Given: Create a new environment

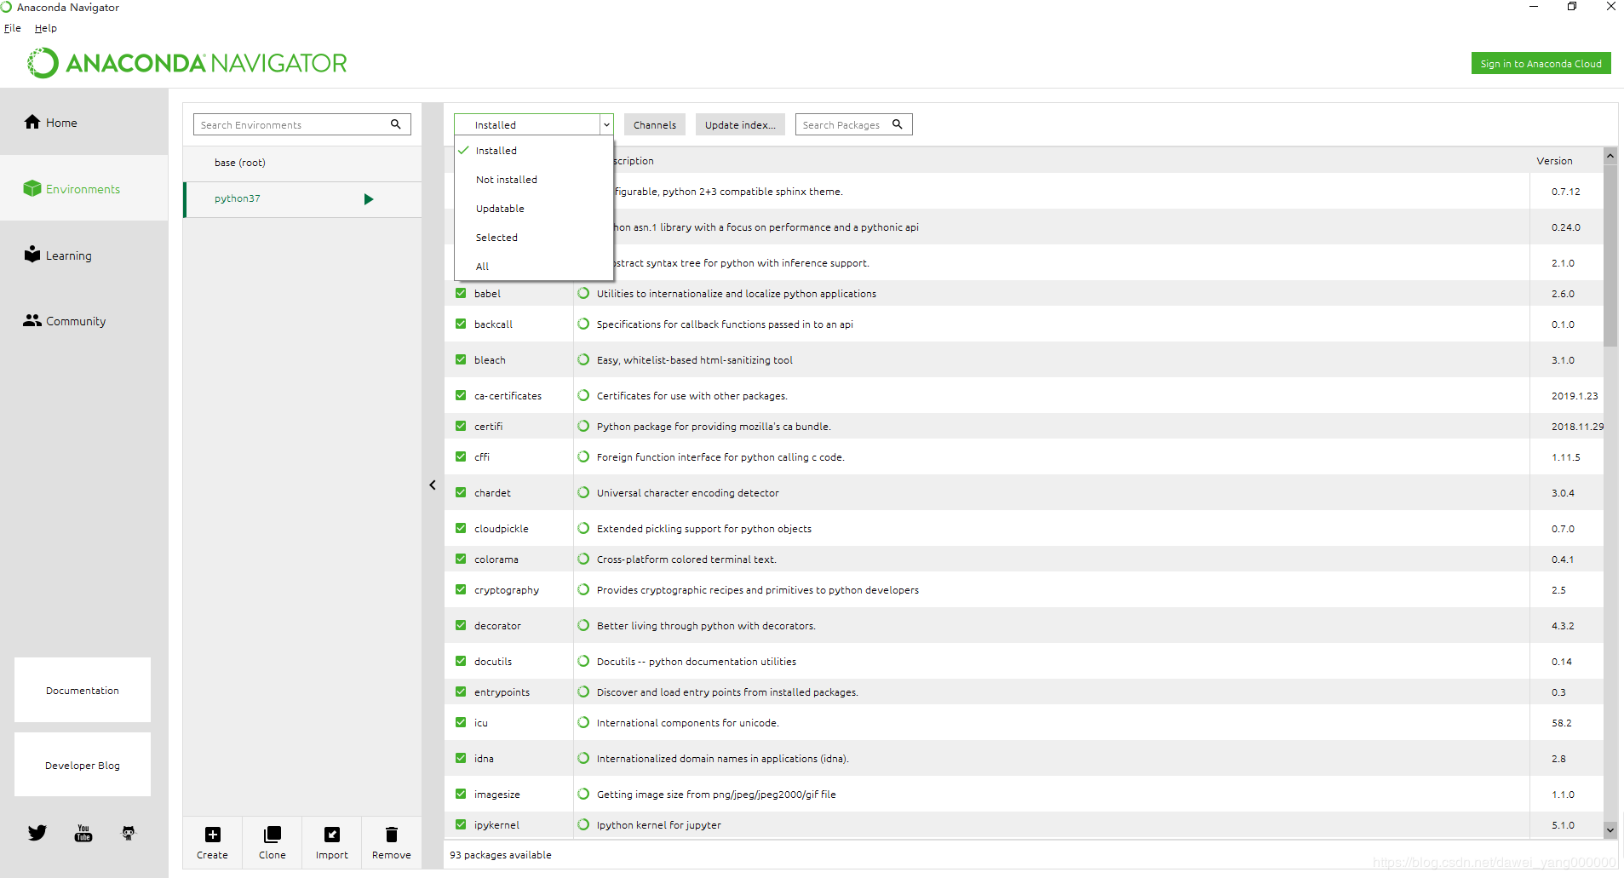Looking at the screenshot, I should coord(212,842).
